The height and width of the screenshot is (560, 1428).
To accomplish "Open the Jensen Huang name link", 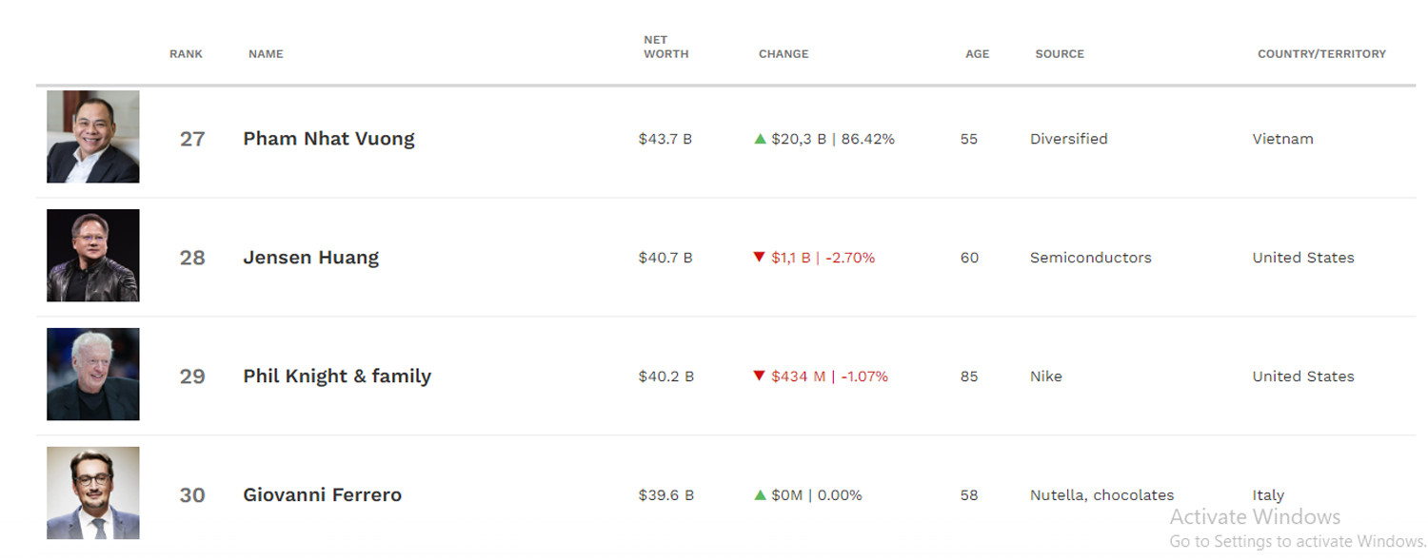I will 310,258.
